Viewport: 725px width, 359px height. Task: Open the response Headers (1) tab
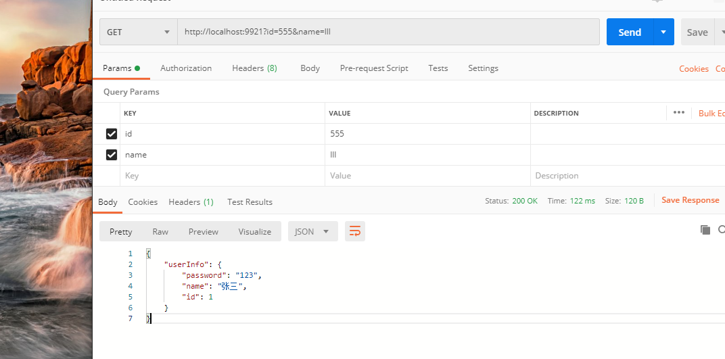tap(191, 202)
